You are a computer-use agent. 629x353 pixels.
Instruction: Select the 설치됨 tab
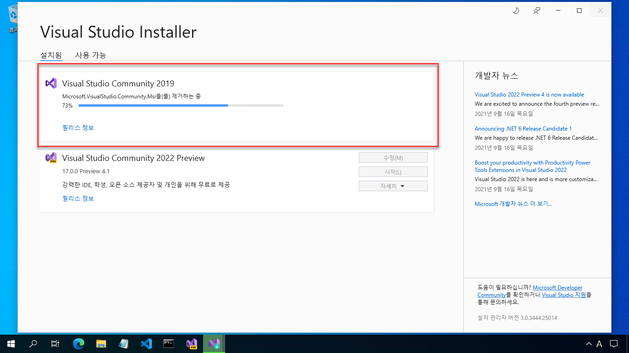51,55
